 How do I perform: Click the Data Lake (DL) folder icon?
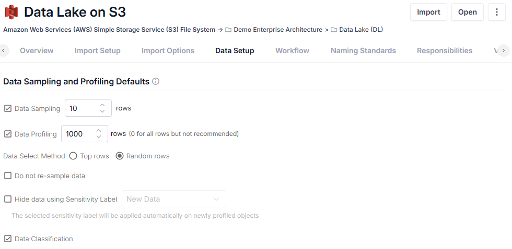[334, 30]
